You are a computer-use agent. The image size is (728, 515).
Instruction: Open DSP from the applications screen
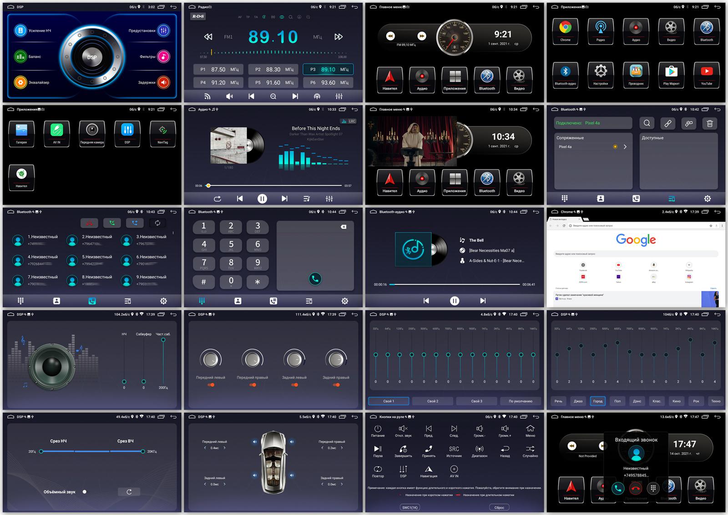point(128,133)
